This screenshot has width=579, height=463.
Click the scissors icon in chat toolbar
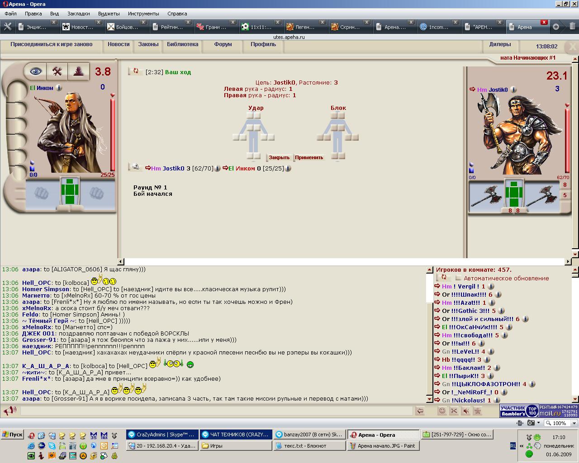pos(454,411)
